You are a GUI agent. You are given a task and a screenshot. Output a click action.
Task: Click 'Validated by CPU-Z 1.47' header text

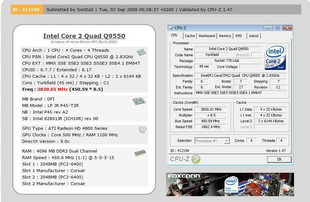click(206, 9)
